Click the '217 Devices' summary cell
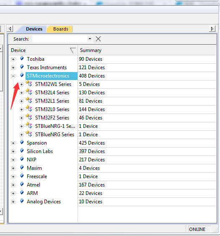Image resolution: width=220 pixels, height=236 pixels. coord(92,160)
